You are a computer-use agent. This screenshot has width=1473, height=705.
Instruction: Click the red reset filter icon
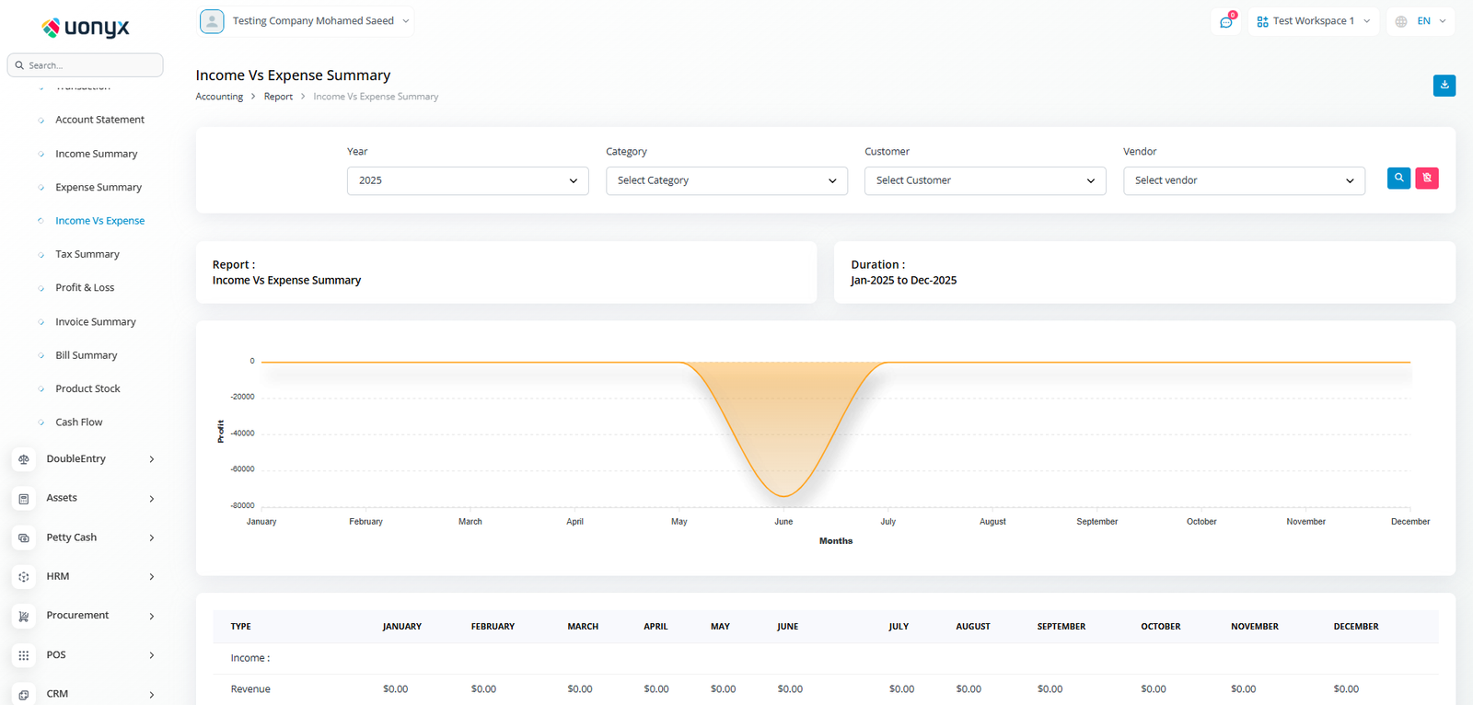pyautogui.click(x=1426, y=179)
